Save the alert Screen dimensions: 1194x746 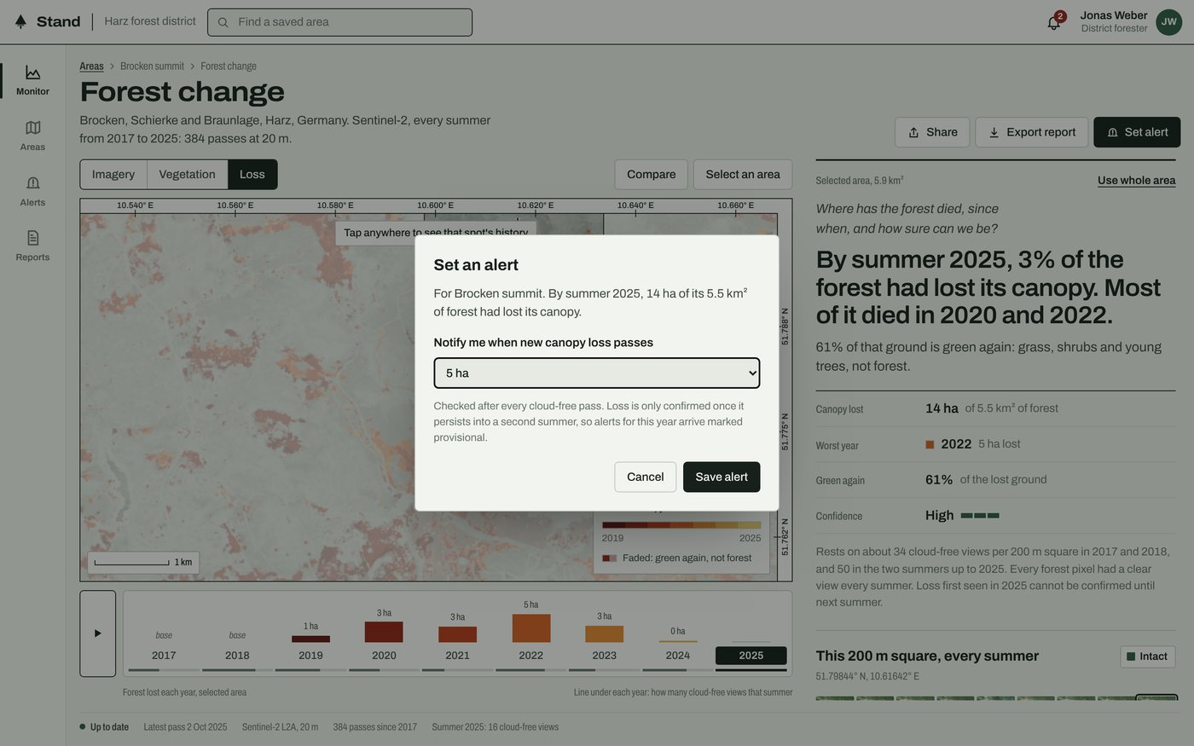point(722,477)
